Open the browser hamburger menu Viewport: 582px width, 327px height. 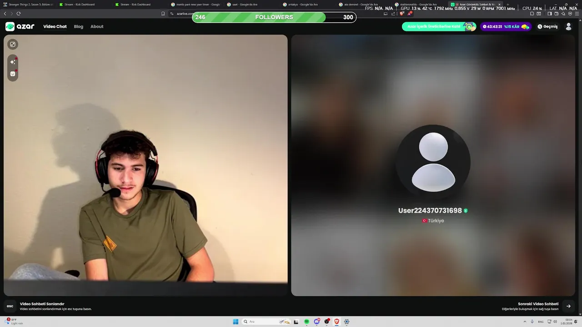point(577,14)
